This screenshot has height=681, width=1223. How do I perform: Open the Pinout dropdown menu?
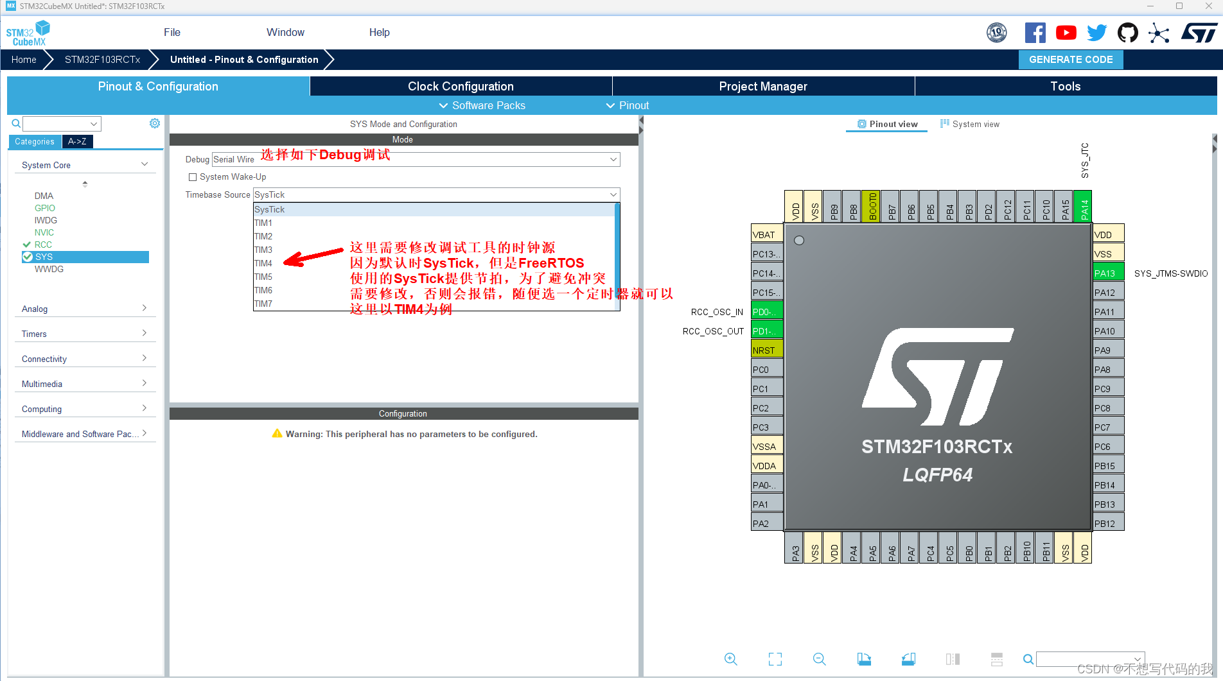coord(628,105)
